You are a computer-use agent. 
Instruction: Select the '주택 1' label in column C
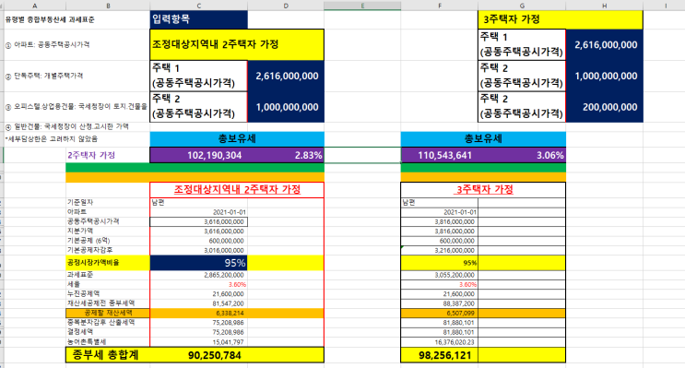pyautogui.click(x=199, y=76)
